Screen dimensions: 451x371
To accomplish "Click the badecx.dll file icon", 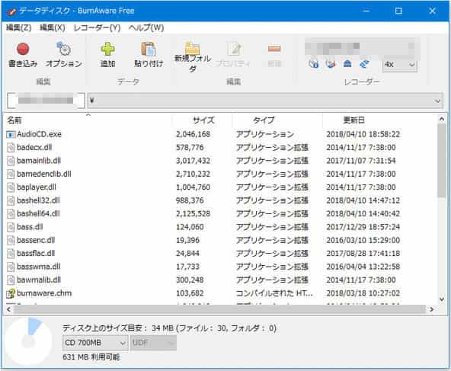I will (x=11, y=148).
